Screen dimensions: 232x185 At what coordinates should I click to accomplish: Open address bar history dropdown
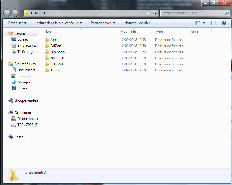(x=148, y=13)
